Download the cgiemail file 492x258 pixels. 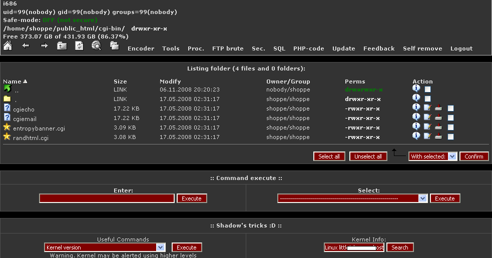click(x=438, y=117)
